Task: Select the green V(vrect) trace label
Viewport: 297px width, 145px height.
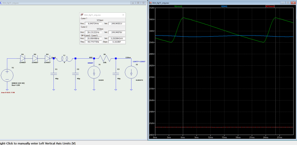Action: coord(178,6)
